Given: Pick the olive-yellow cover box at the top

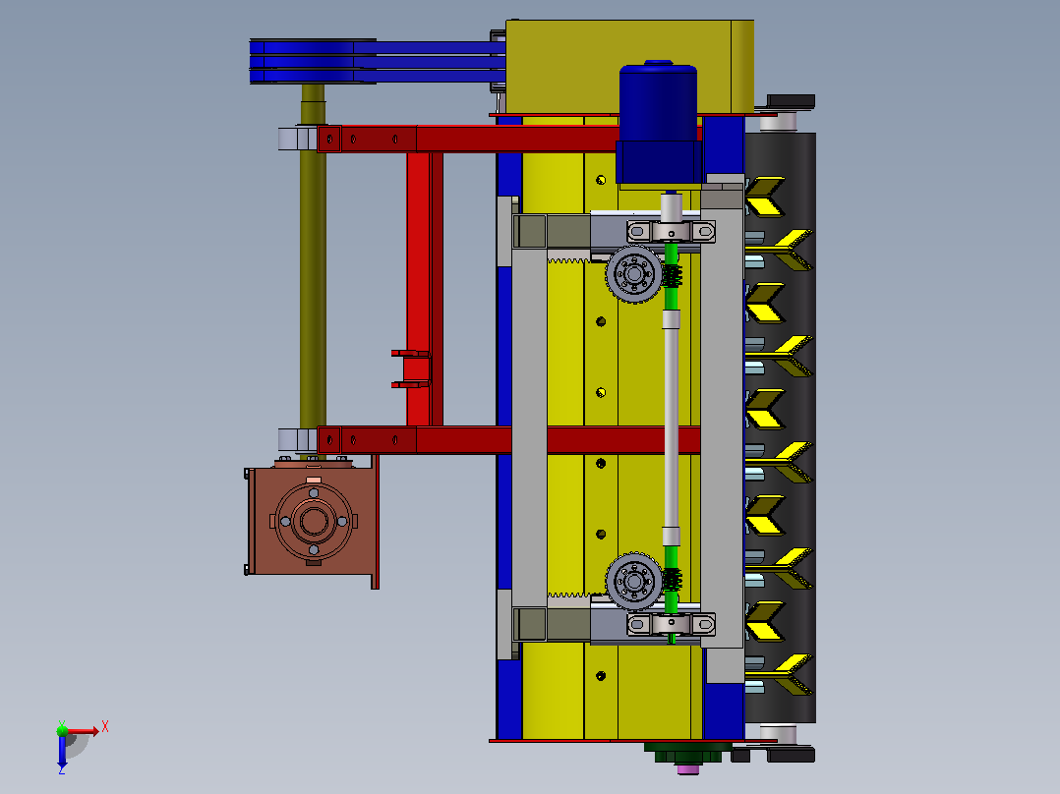Looking at the screenshot, I should click(x=630, y=67).
